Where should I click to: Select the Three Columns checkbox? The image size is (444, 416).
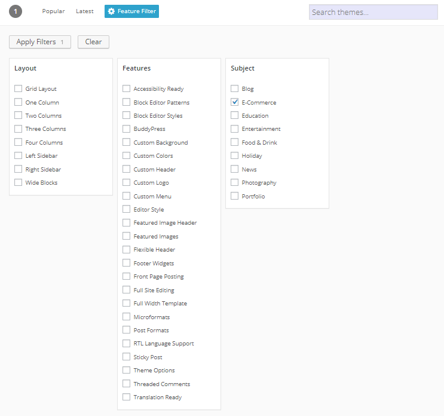(19, 129)
